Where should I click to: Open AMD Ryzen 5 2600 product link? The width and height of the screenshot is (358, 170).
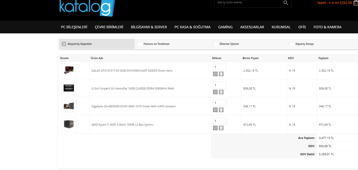coord(122,125)
